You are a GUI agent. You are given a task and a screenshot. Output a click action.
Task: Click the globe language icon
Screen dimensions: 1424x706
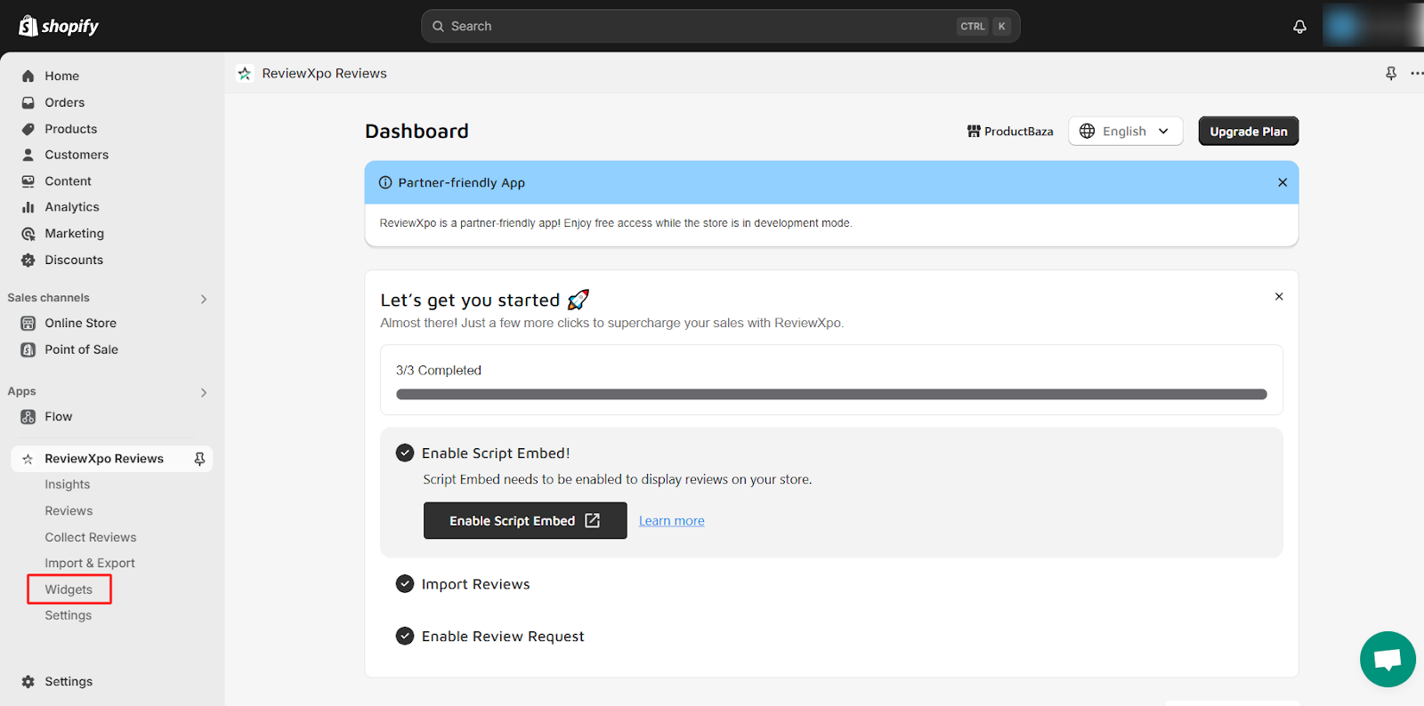(x=1087, y=131)
